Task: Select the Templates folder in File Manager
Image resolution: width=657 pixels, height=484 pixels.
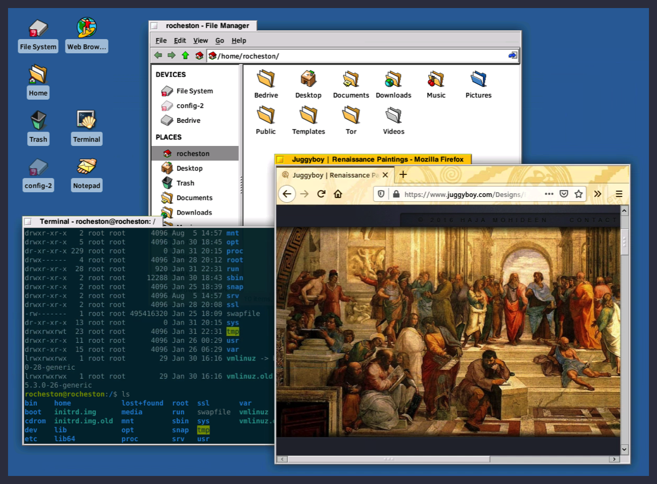Action: coord(308,121)
